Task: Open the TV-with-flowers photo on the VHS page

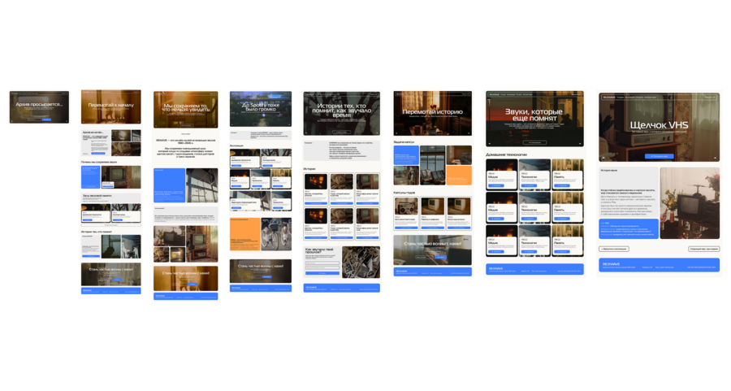Action: point(690,203)
